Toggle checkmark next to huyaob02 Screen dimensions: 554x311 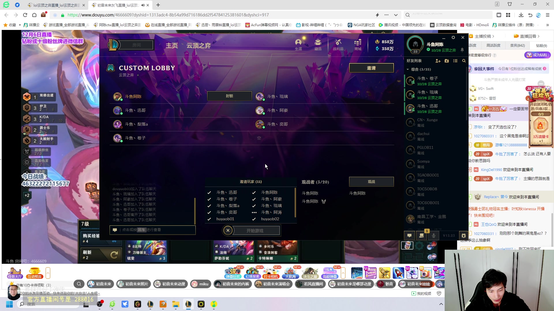pos(254,219)
